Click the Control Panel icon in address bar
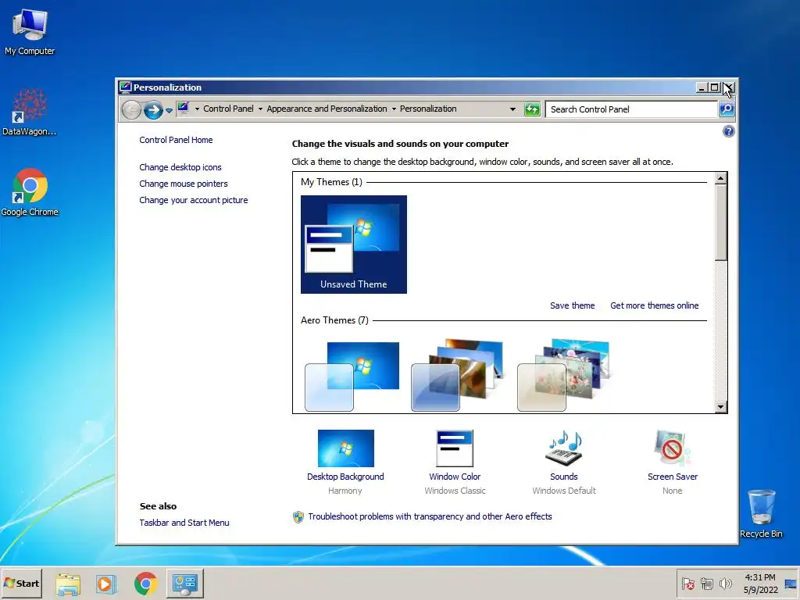800x600 pixels. 183,108
